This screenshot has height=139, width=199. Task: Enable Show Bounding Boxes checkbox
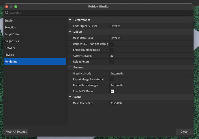click(x=112, y=50)
